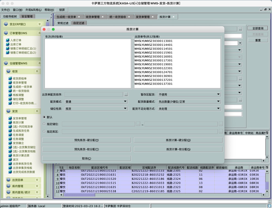Click the 取消 button in dialog
Image resolution: width=272 pixels, height=208 pixels.
[86, 158]
